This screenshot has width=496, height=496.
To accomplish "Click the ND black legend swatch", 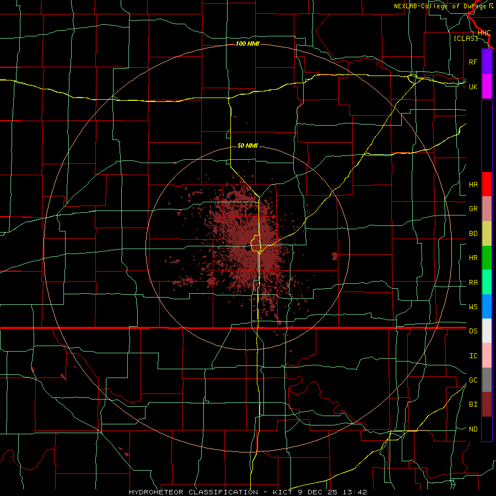I will 487,429.
